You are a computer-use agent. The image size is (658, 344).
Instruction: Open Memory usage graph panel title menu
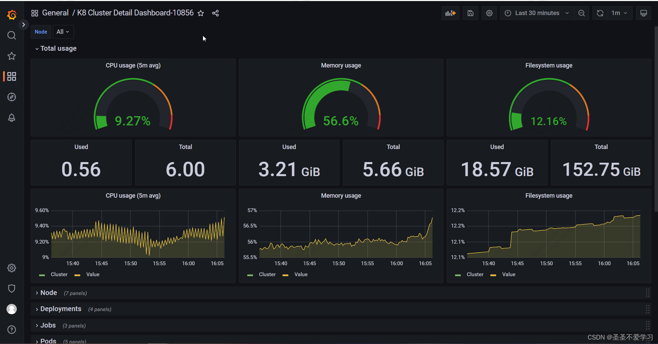point(341,196)
